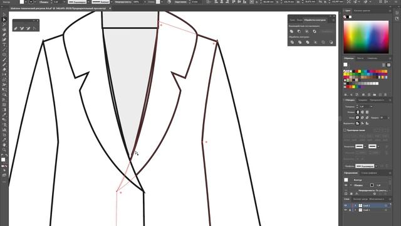Viewport: 401px width, 226px height.
Task: Click the Minus Back pathfinder icon
Action: 331,42
